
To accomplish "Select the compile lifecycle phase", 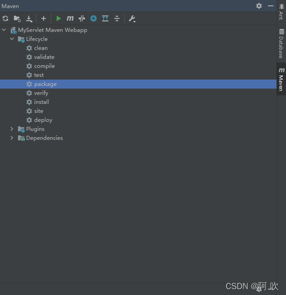I will 45,66.
